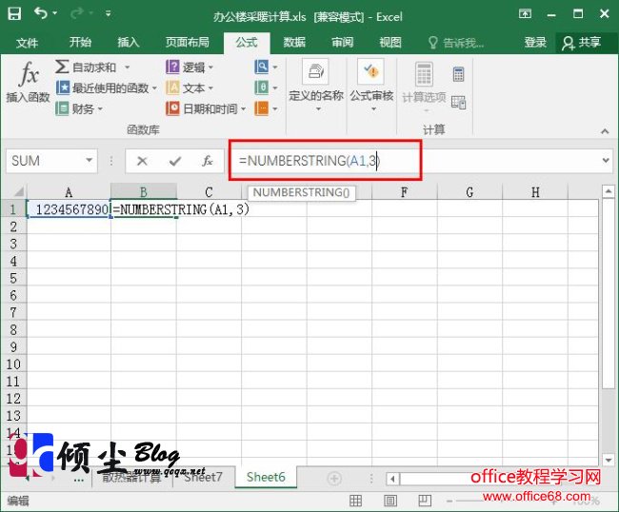Viewport: 619px width, 512px height.
Task: Click the zoom out minus button
Action: pos(449,501)
